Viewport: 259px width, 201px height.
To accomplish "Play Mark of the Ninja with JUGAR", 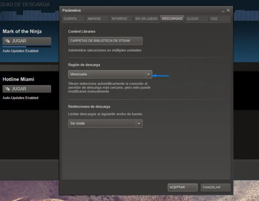I will [x=27, y=41].
